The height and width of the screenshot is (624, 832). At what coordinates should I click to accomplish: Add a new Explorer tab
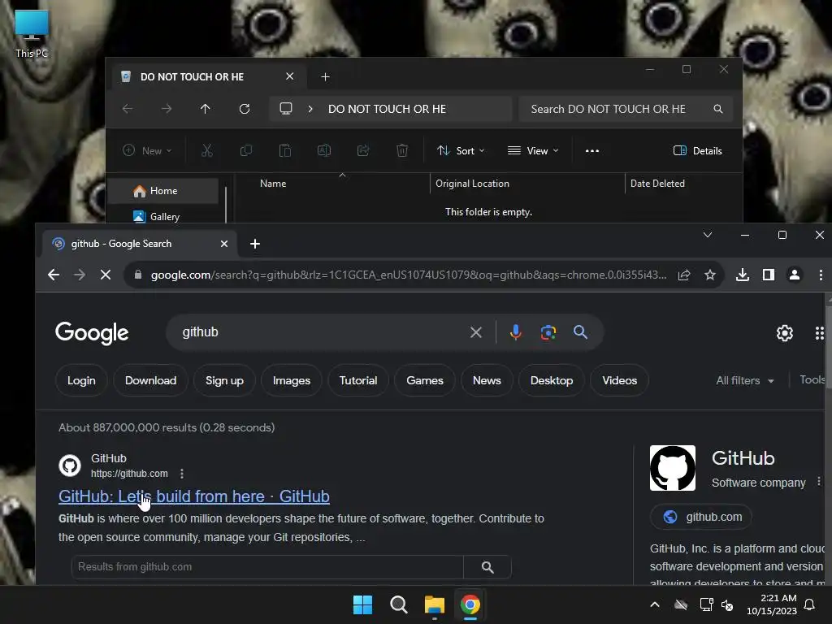325,77
